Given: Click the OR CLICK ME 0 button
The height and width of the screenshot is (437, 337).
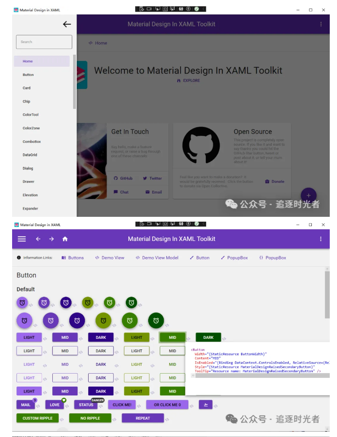Looking at the screenshot, I should [x=167, y=405].
